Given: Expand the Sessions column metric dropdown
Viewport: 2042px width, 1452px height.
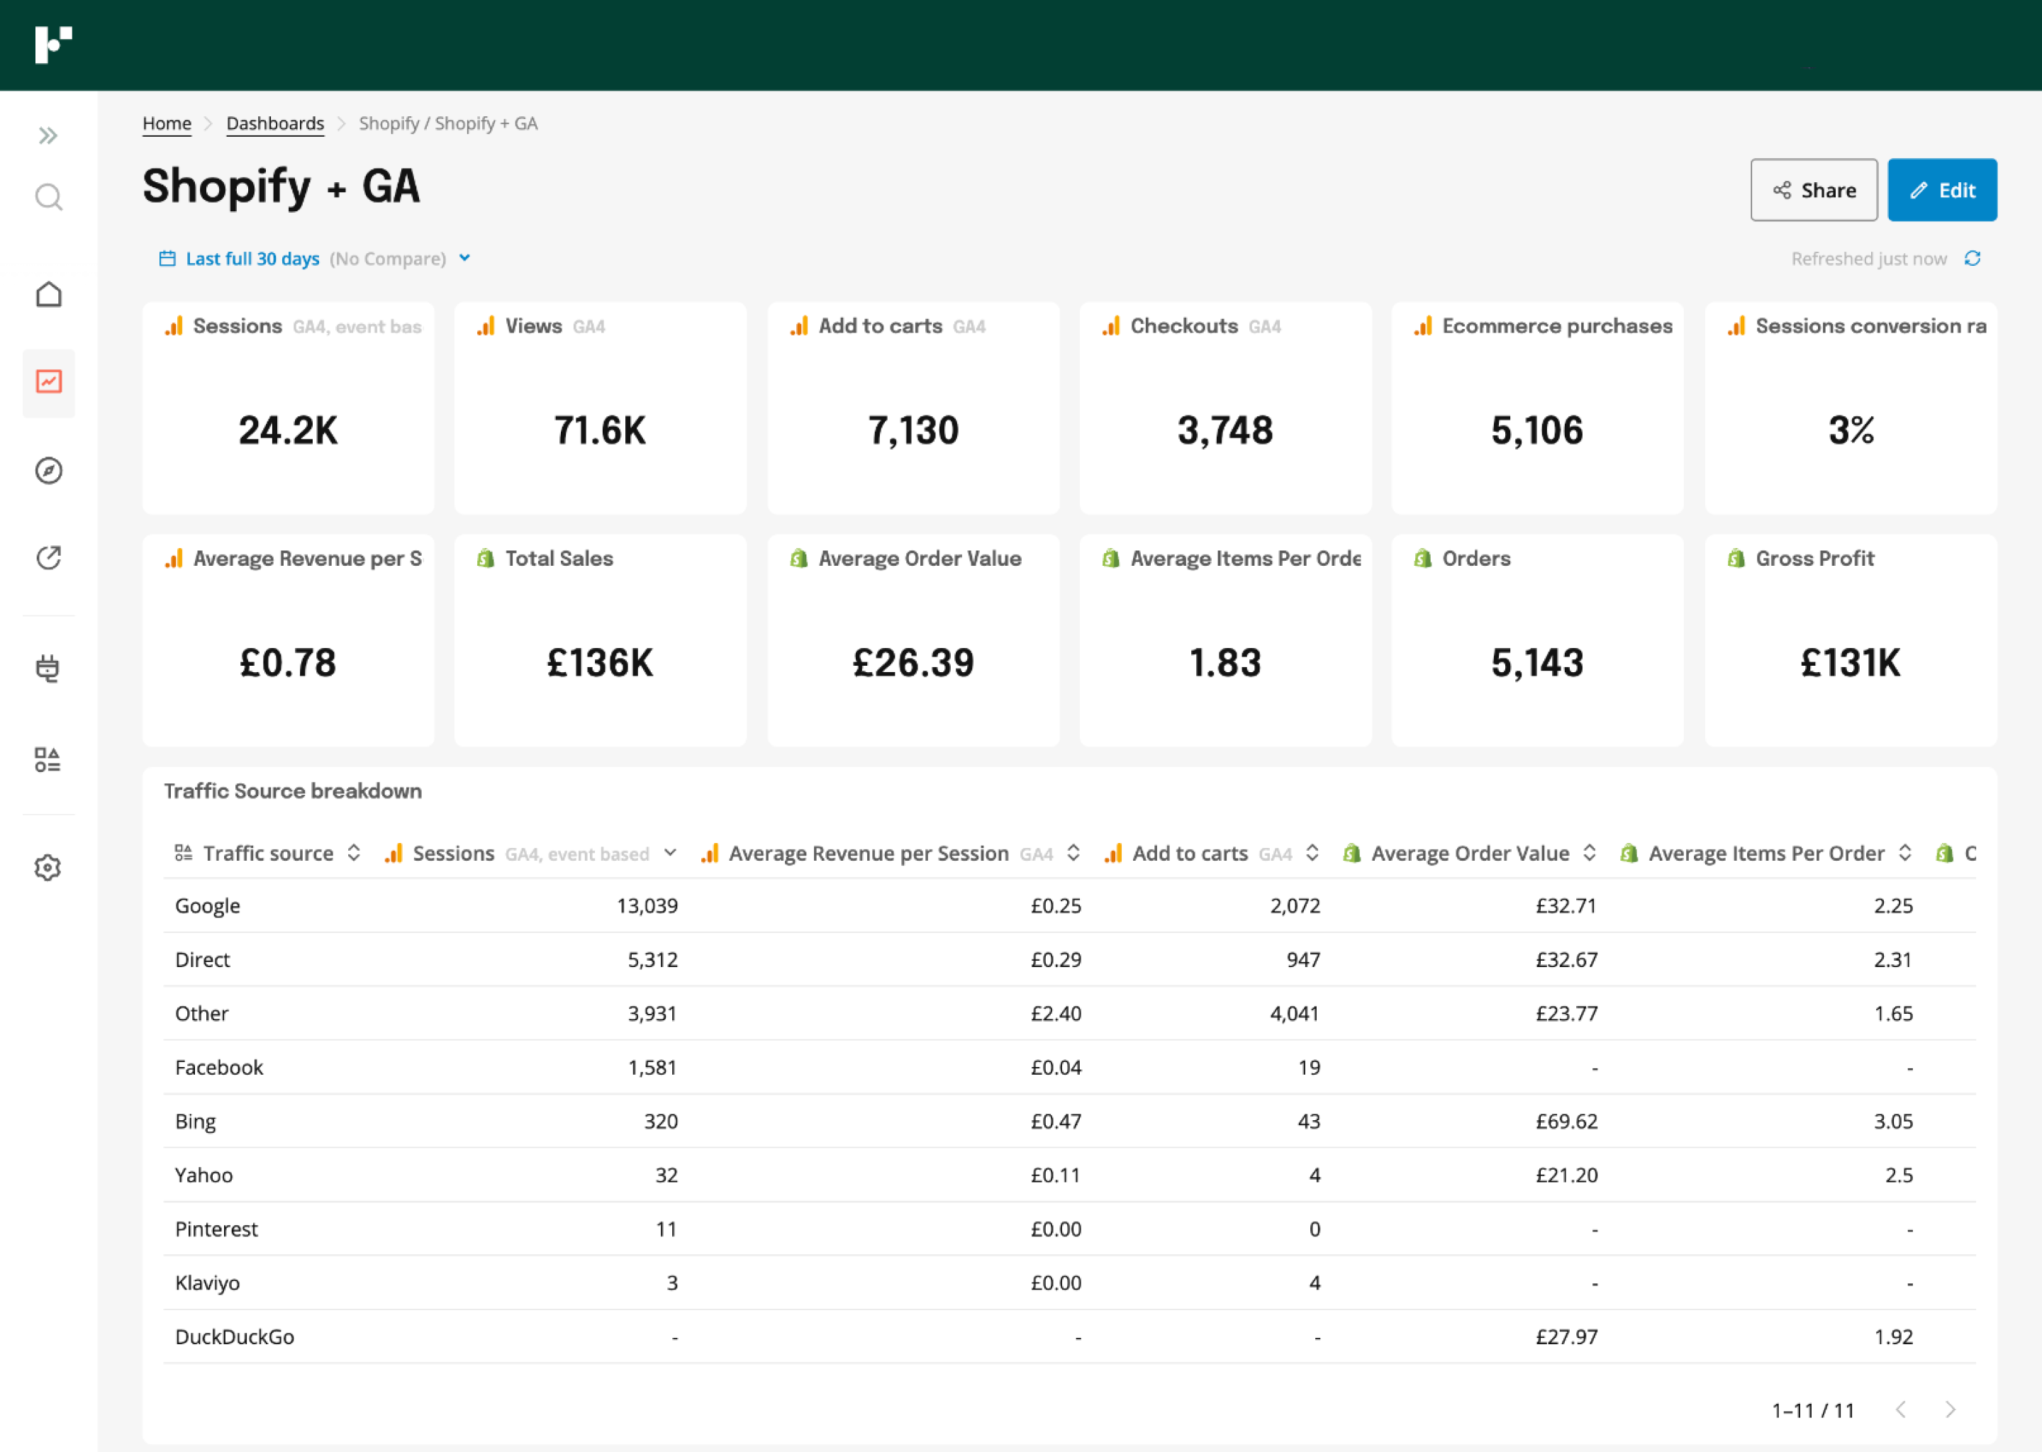Looking at the screenshot, I should click(x=671, y=853).
